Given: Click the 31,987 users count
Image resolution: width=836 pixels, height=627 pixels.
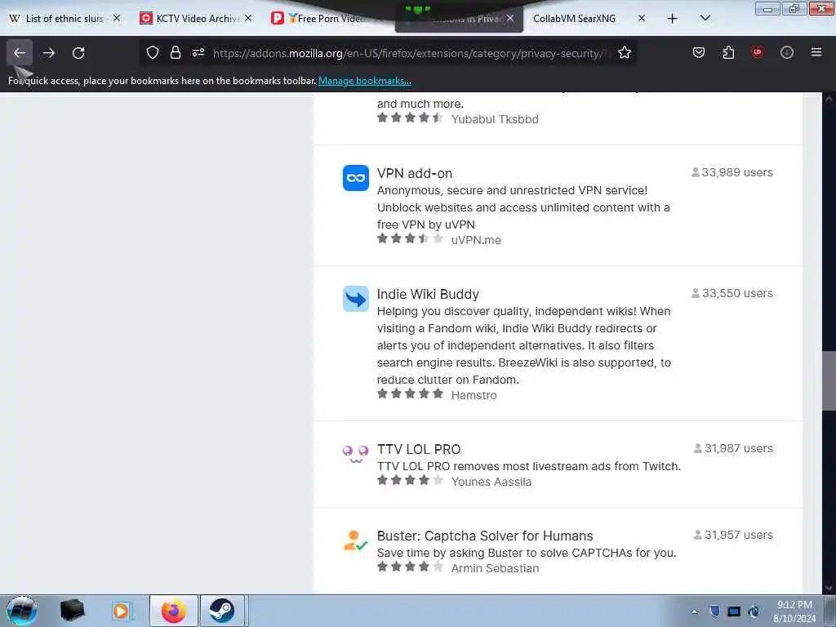Looking at the screenshot, I should pyautogui.click(x=733, y=448).
